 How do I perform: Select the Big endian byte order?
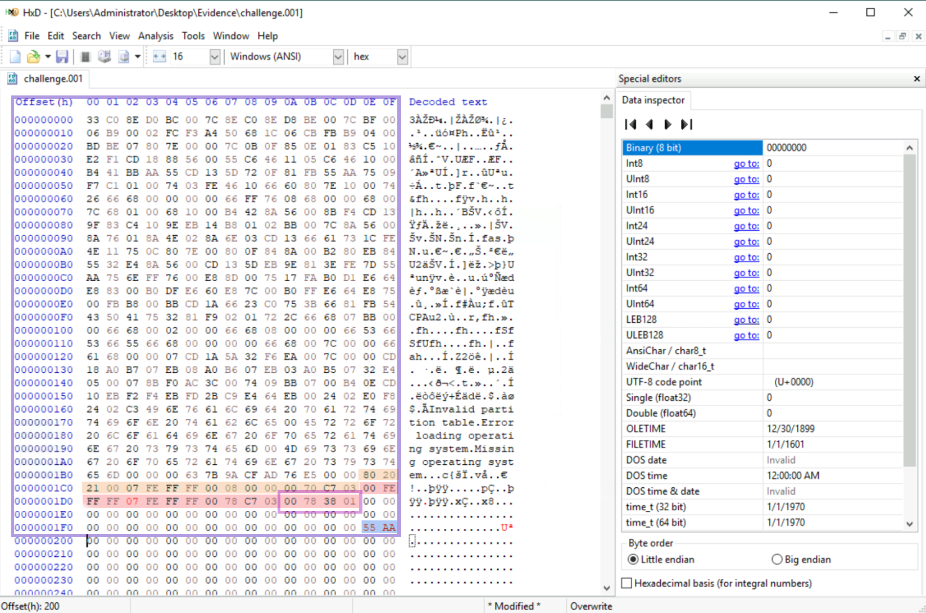point(777,560)
